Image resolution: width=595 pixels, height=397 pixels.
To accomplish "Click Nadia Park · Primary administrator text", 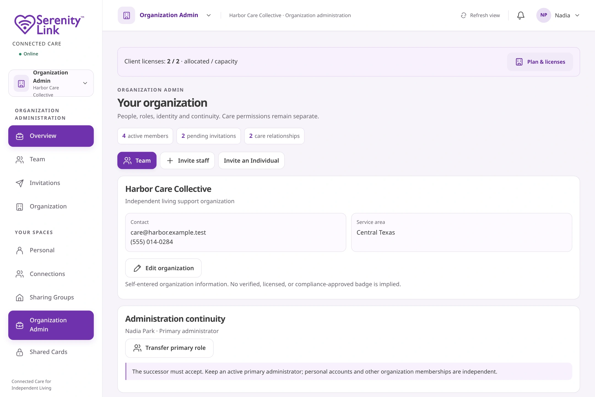I will [172, 331].
